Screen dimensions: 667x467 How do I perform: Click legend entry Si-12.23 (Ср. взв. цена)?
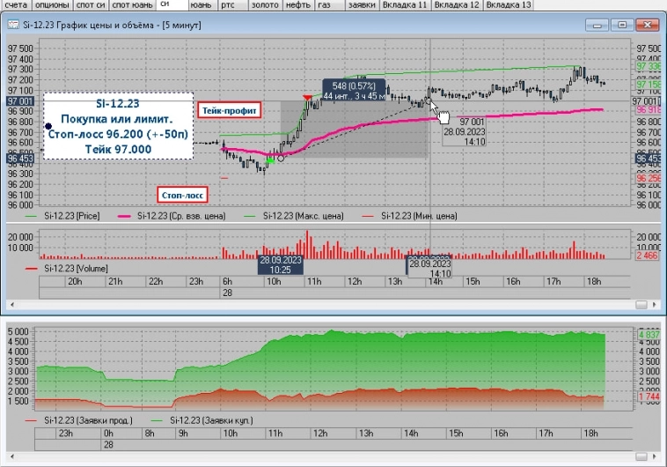[x=172, y=216]
